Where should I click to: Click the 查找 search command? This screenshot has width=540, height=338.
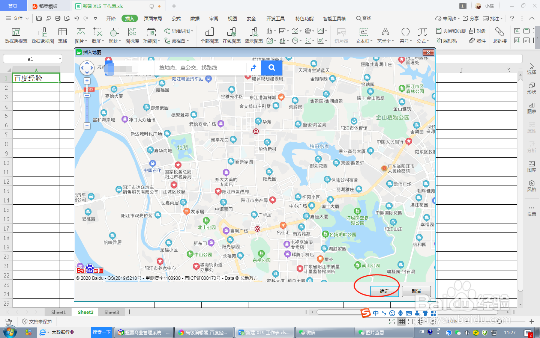pyautogui.click(x=364, y=18)
